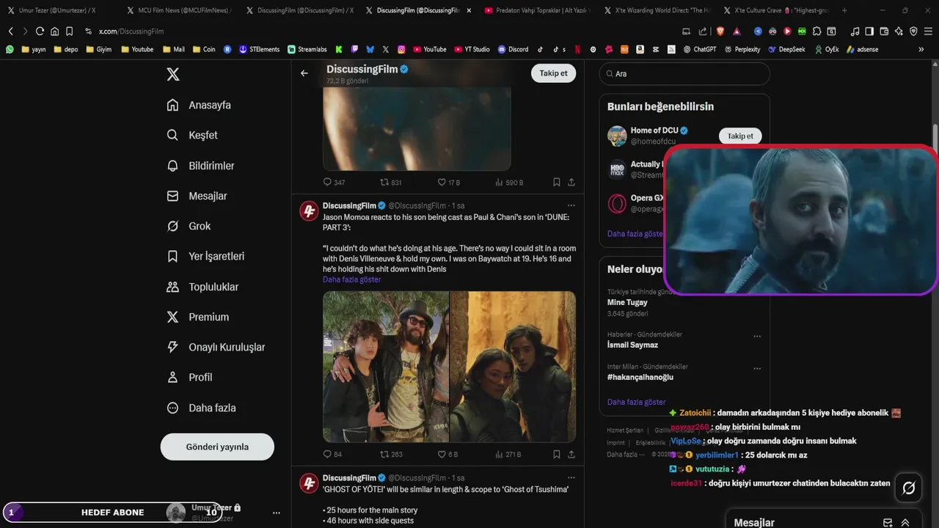939x528 pixels.
Task: Open Profil in the sidebar
Action: click(x=189, y=377)
